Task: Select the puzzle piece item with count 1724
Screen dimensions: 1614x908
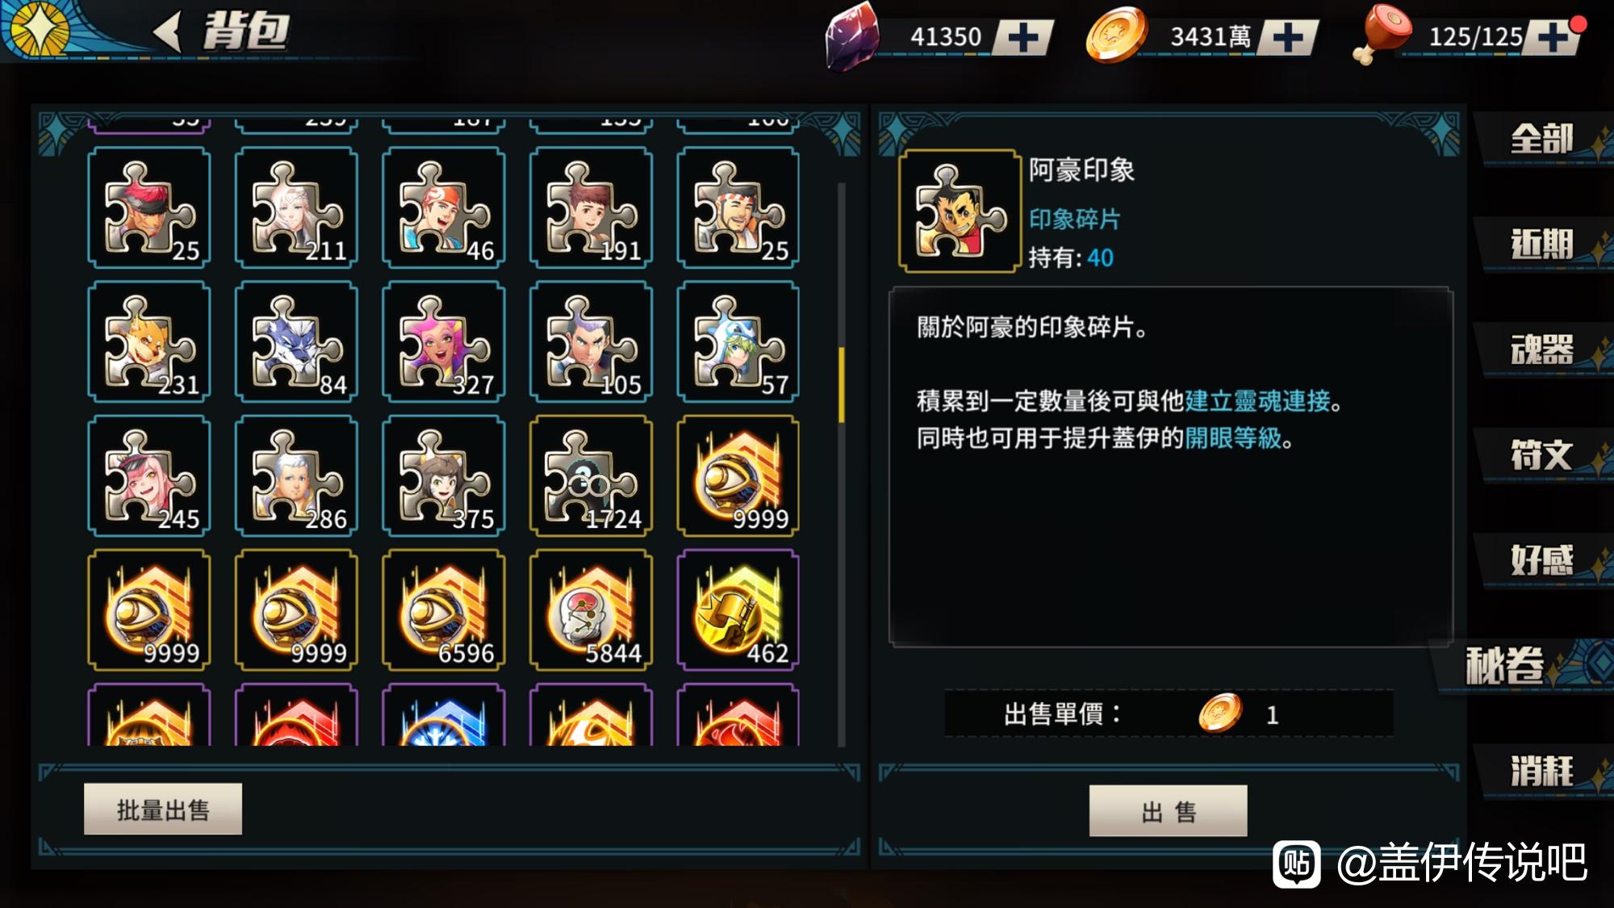Action: tap(591, 475)
